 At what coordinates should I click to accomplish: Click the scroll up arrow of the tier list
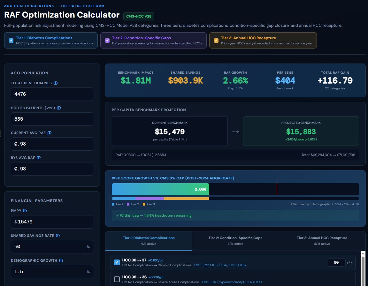coord(363,253)
